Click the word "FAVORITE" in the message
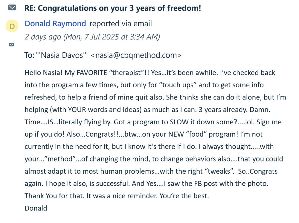 tap(83, 73)
